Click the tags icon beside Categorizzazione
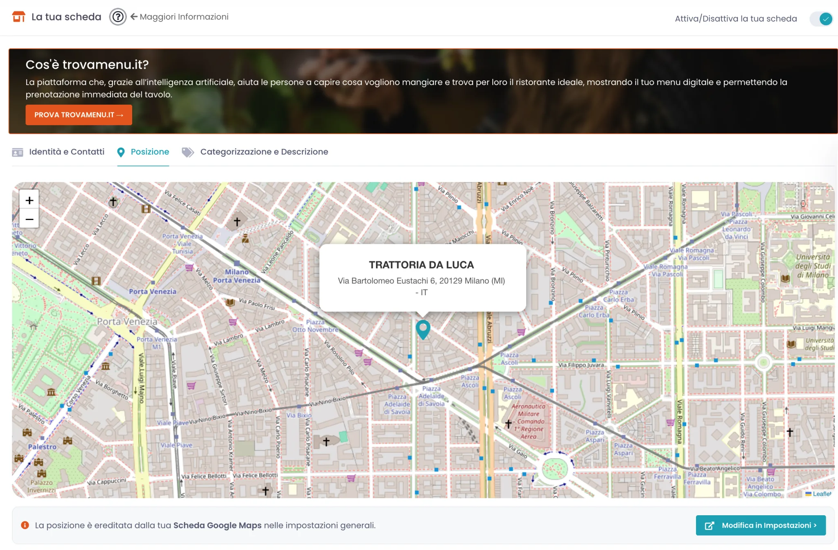This screenshot has height=550, width=838. [x=188, y=153]
